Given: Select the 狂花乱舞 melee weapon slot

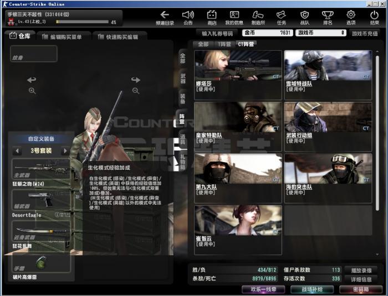Looking at the screenshot, I should [41, 231].
